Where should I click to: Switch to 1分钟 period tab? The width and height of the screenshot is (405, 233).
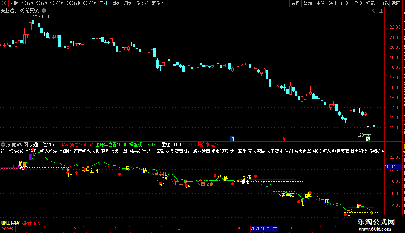click(x=27, y=3)
